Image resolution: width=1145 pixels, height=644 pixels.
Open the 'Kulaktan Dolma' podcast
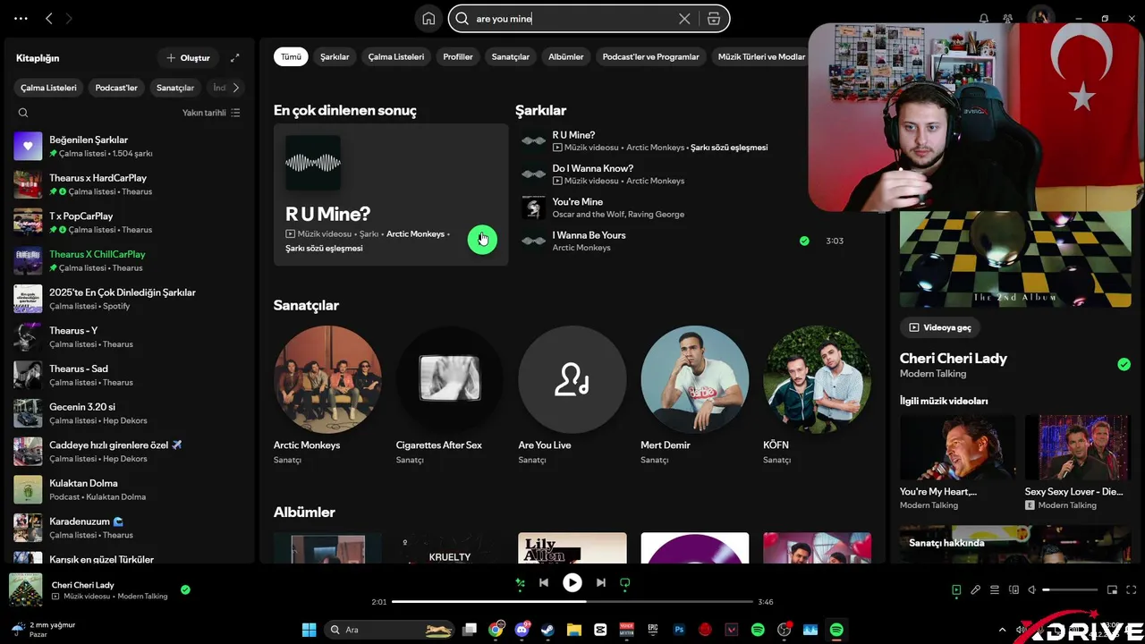[x=130, y=489]
